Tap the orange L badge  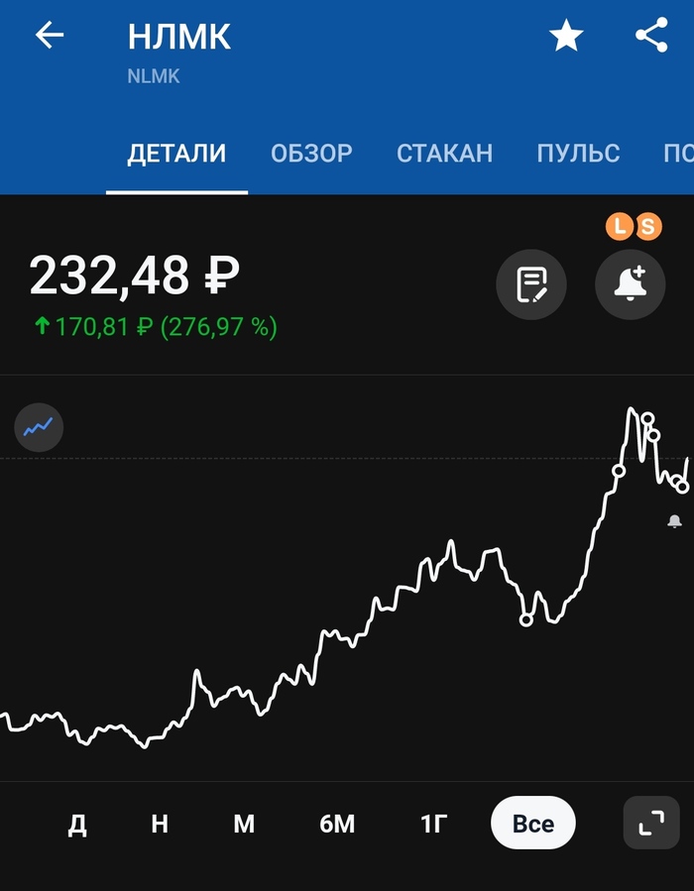coord(620,227)
